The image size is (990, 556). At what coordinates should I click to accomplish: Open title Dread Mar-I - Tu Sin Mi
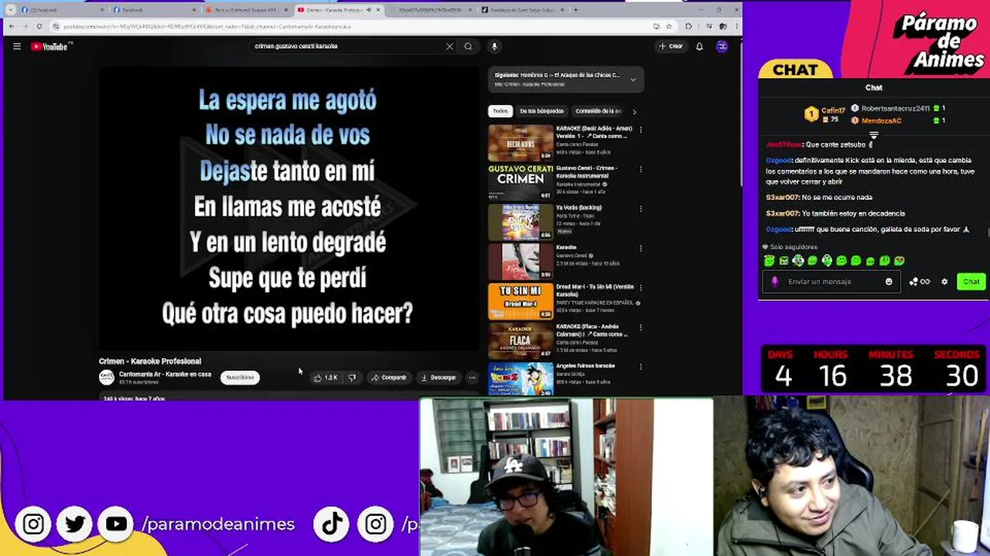coord(595,290)
